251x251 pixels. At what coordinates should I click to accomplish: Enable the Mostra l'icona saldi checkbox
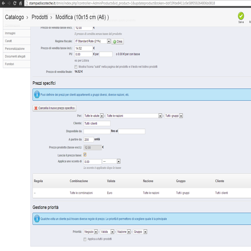(x=76, y=67)
